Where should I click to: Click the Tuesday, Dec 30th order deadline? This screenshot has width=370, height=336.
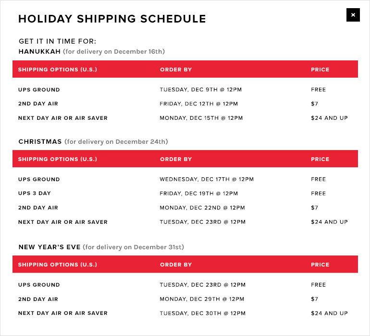point(202,313)
